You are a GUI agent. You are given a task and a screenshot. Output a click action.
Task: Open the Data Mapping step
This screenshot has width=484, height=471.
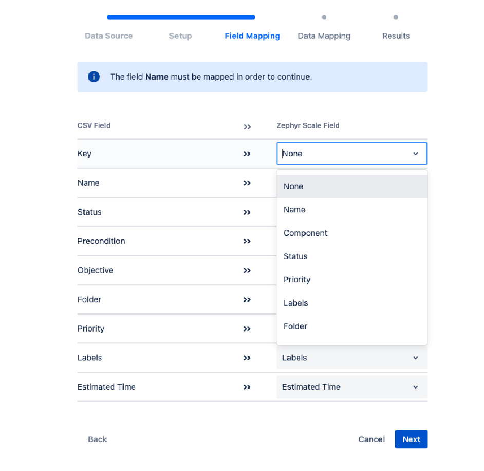[x=324, y=36]
